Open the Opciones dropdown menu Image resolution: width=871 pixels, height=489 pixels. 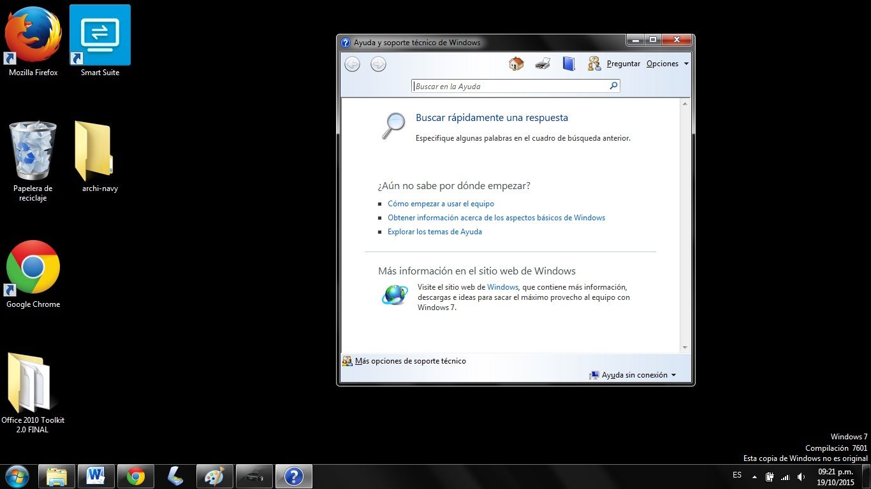pyautogui.click(x=668, y=64)
